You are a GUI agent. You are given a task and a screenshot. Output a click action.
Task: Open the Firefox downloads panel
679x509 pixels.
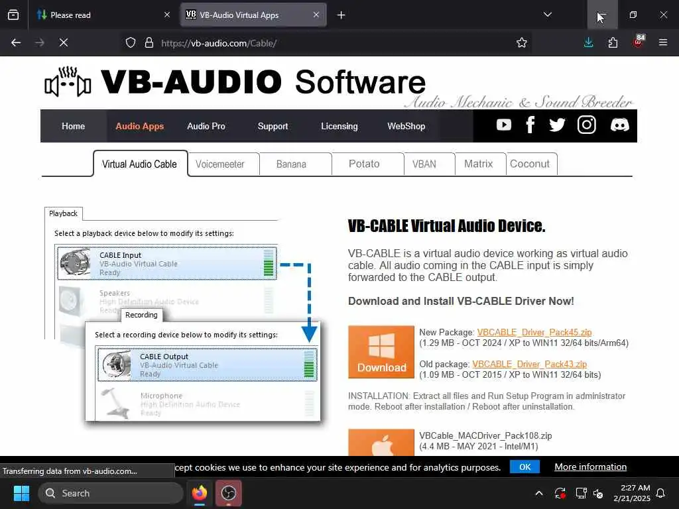click(x=589, y=42)
